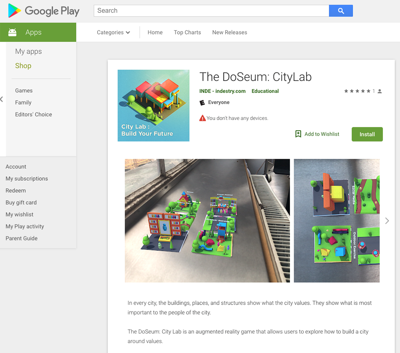
Task: Go to the Home tab
Action: [155, 32]
